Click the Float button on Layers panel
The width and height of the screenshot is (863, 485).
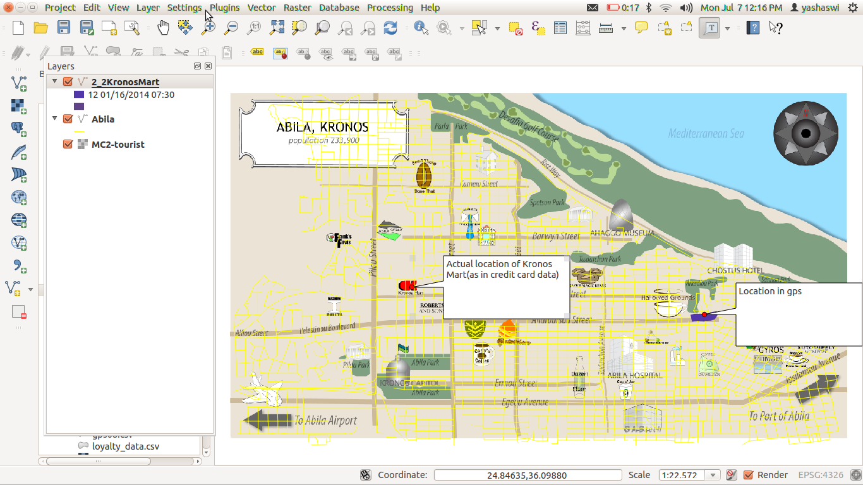[198, 66]
